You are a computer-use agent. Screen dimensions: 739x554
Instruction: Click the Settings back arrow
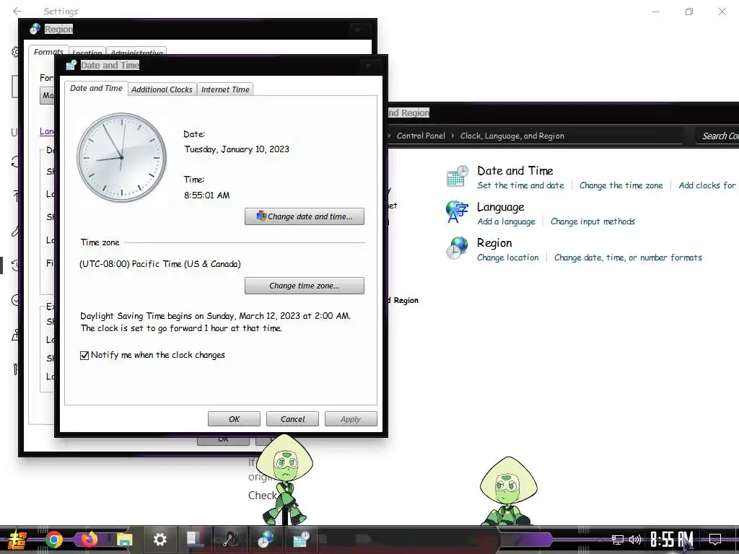tap(17, 11)
